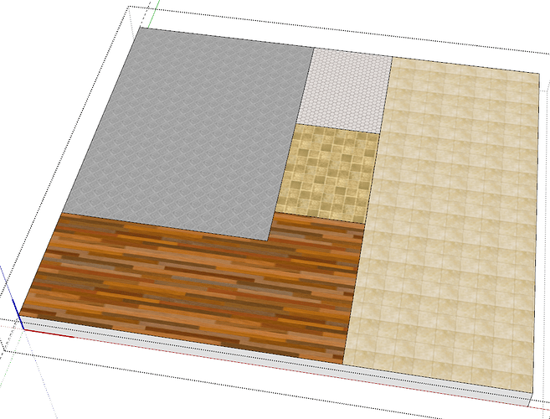
Task: Select the large gray patterned floor face
Action: pos(189,135)
